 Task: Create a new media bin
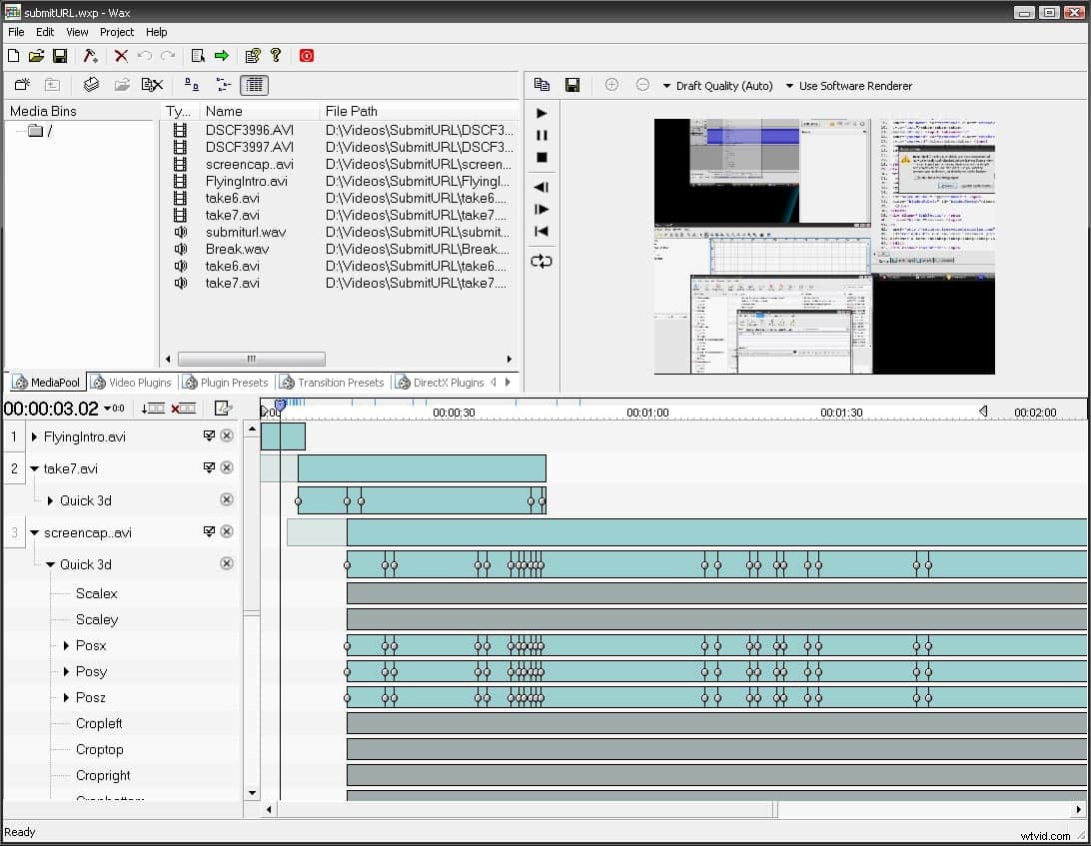click(23, 85)
